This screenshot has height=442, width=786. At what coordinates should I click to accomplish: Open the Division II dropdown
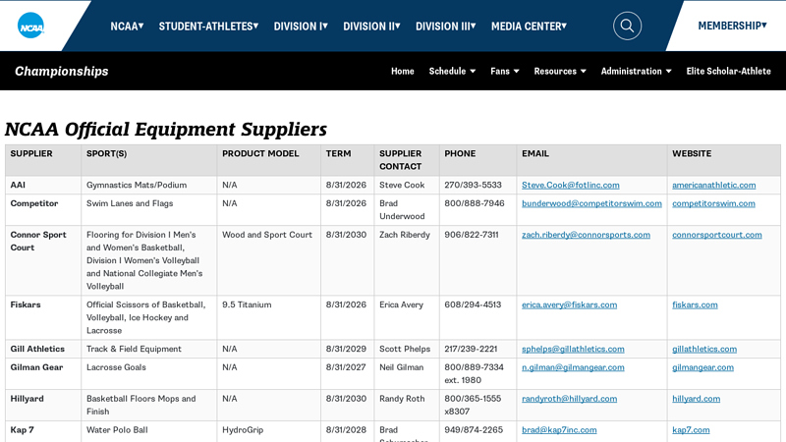point(371,27)
